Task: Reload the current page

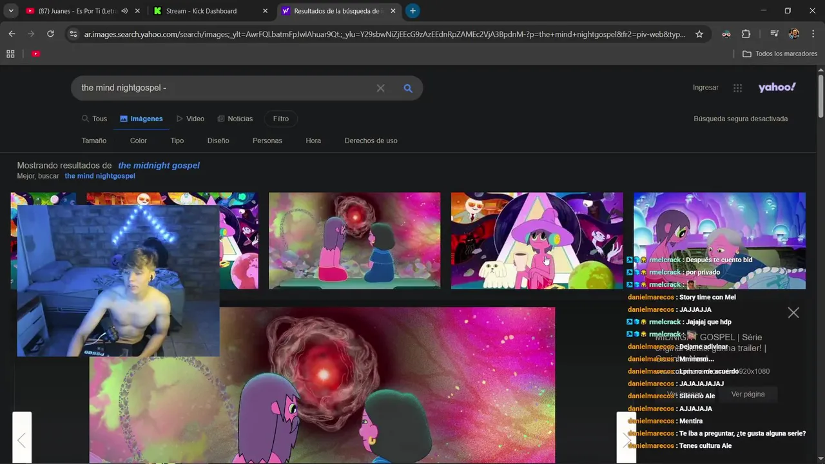Action: [x=50, y=34]
